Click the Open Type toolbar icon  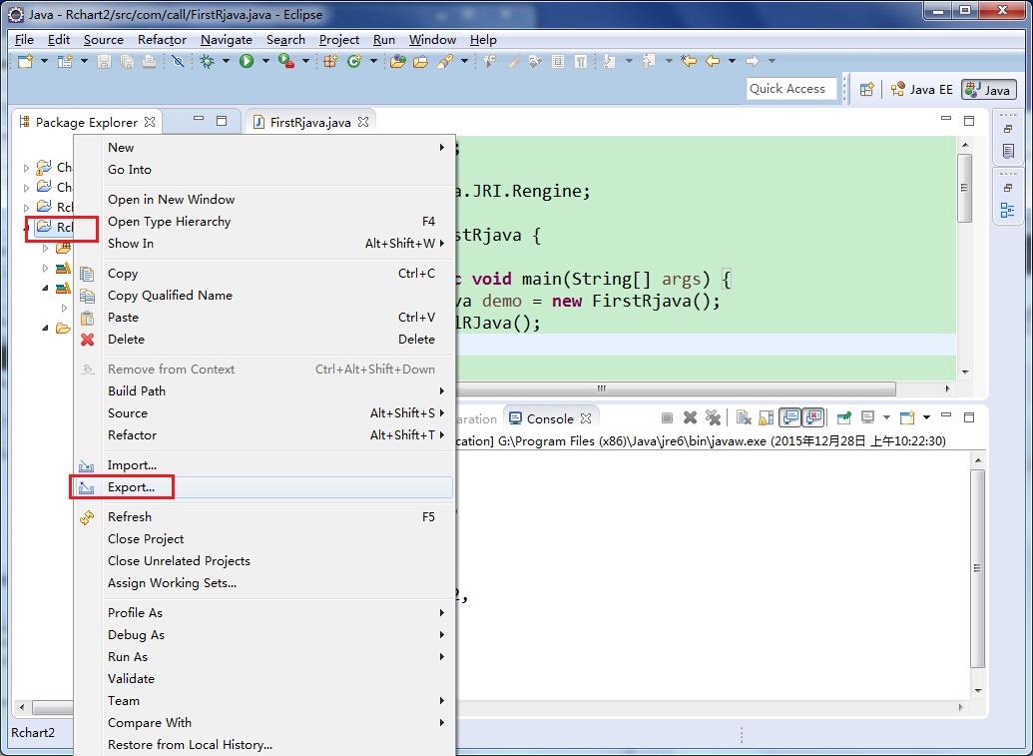pyautogui.click(x=397, y=61)
